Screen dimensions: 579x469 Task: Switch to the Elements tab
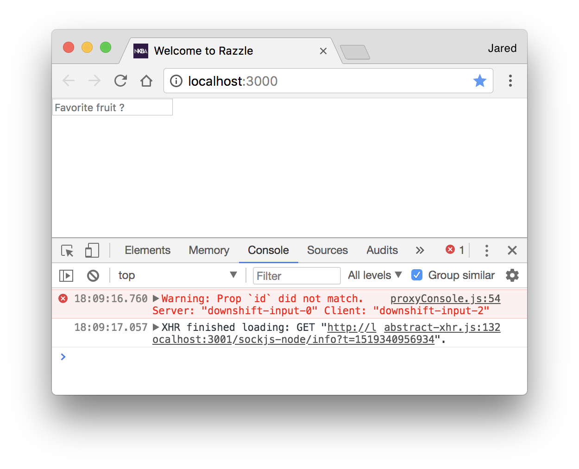pos(147,250)
